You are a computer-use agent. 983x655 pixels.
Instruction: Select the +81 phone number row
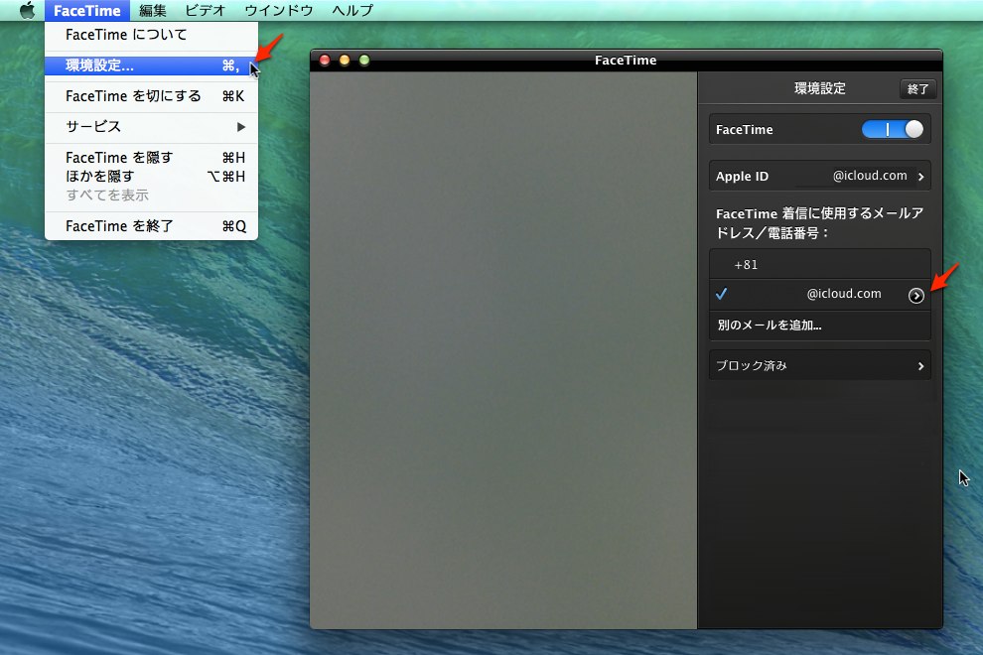[x=820, y=265]
